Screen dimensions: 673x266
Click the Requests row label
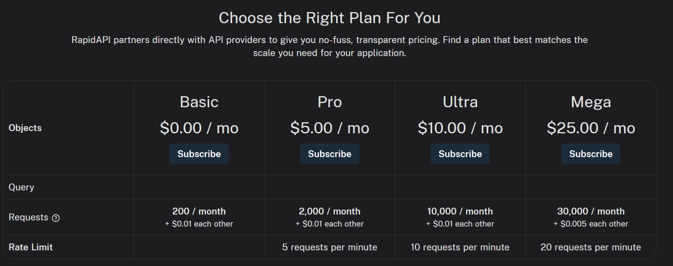pyautogui.click(x=28, y=217)
